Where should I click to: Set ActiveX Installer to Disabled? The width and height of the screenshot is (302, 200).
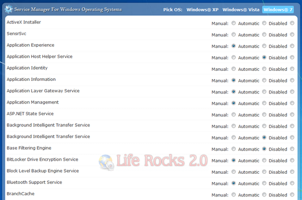coord(292,23)
